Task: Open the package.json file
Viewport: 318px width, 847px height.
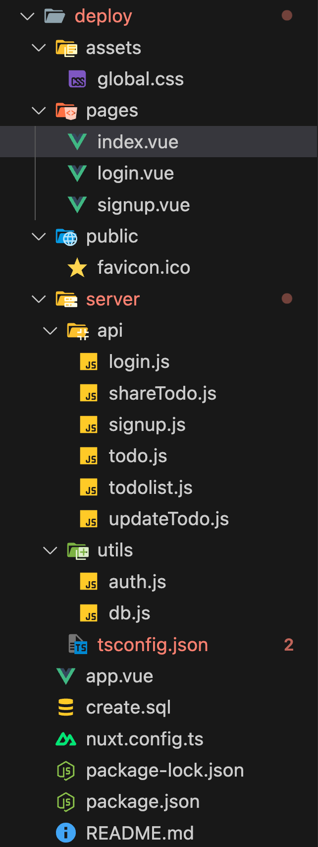Action: (x=143, y=802)
